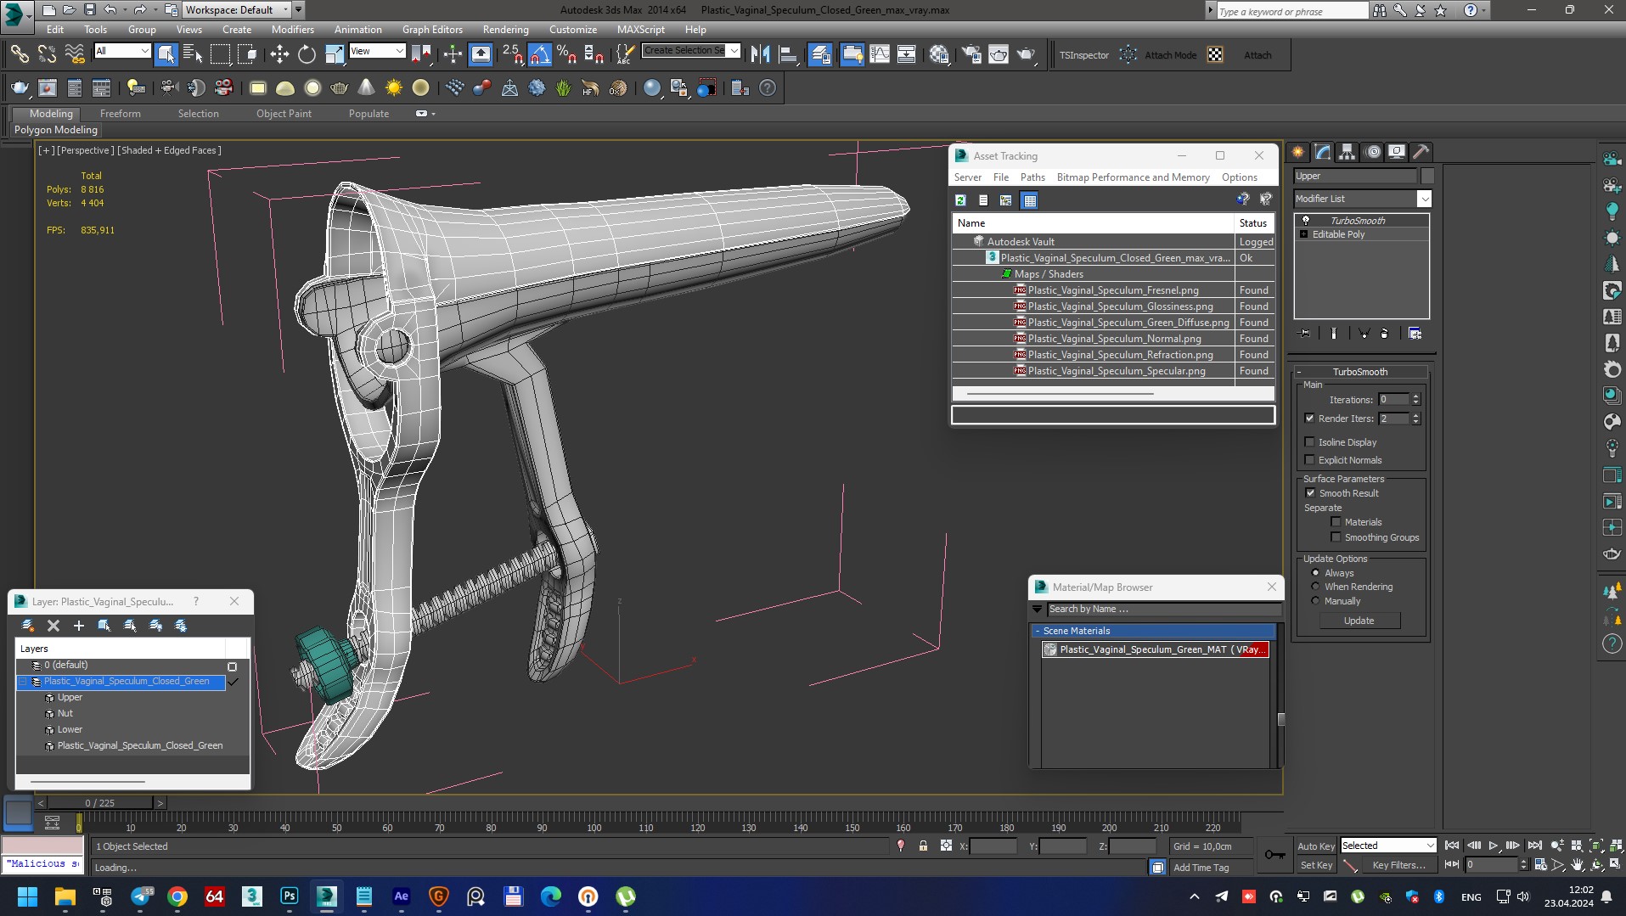This screenshot has height=916, width=1626.
Task: Open the Create command panel tab
Action: [x=1298, y=152]
